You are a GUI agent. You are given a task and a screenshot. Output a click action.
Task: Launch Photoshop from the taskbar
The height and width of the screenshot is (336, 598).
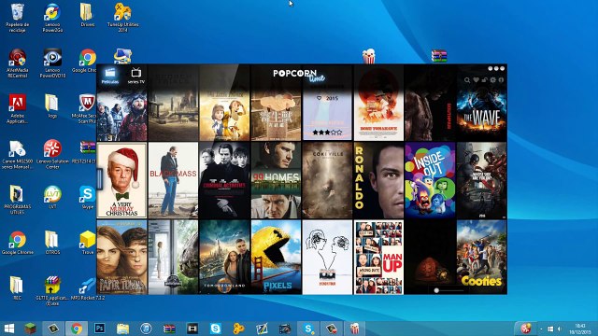click(x=100, y=329)
